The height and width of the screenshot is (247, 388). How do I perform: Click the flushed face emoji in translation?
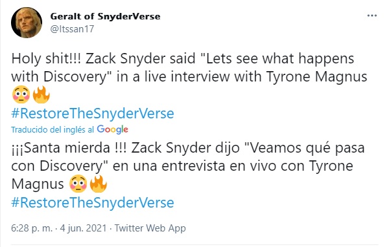tap(79, 184)
